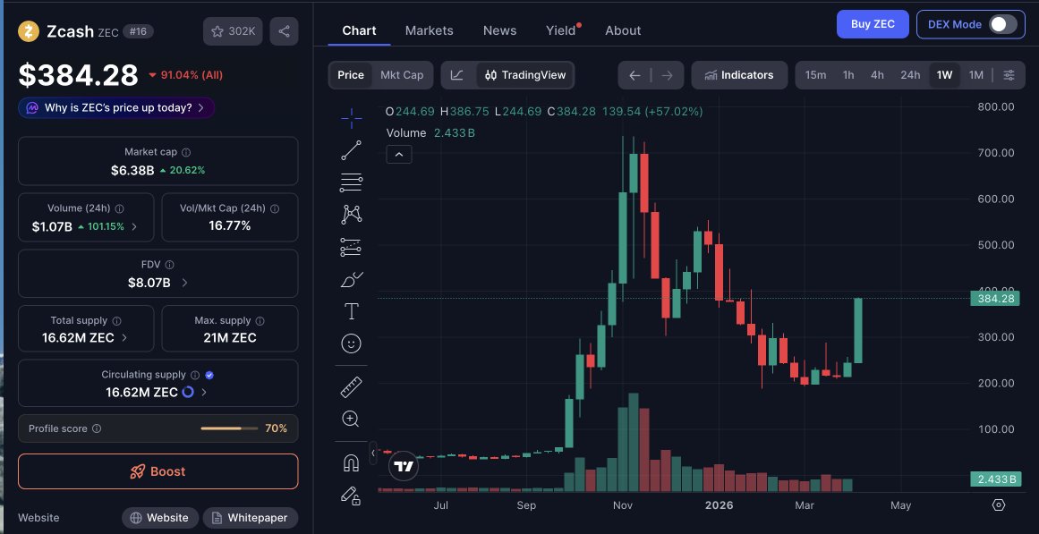The image size is (1039, 534).
Task: Click the Buy ZEC button
Action: [x=873, y=24]
